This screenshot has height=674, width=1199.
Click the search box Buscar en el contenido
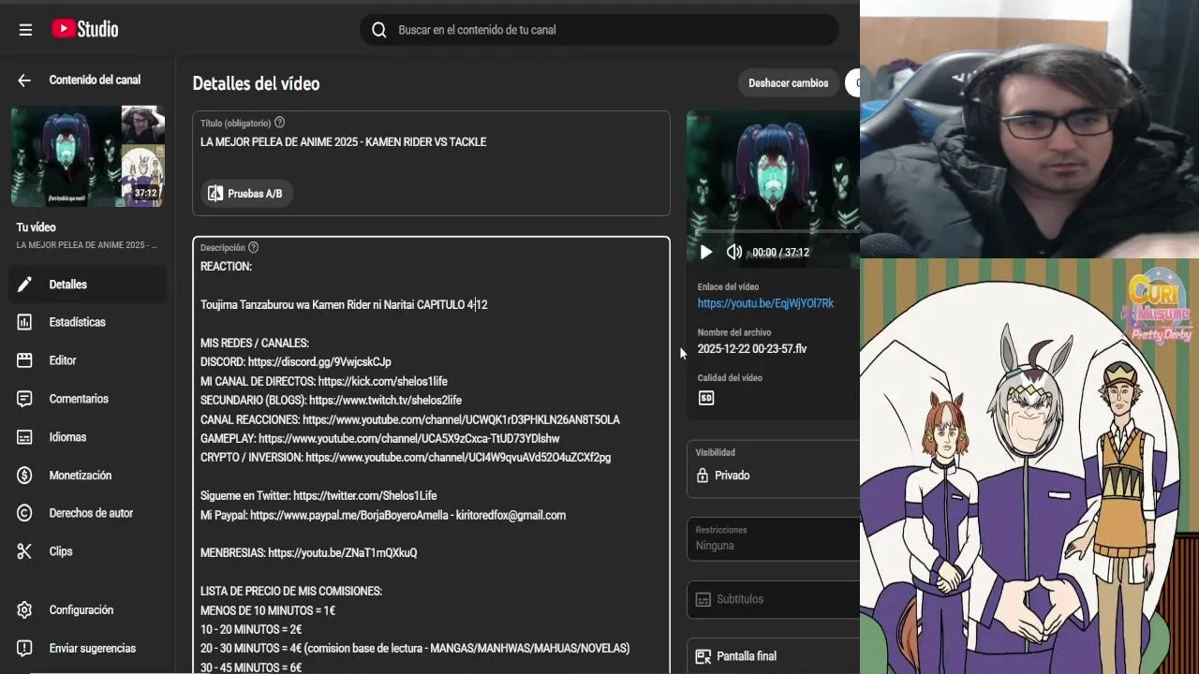pos(599,30)
